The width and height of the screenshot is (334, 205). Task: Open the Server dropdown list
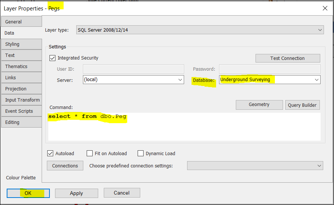coord(180,80)
